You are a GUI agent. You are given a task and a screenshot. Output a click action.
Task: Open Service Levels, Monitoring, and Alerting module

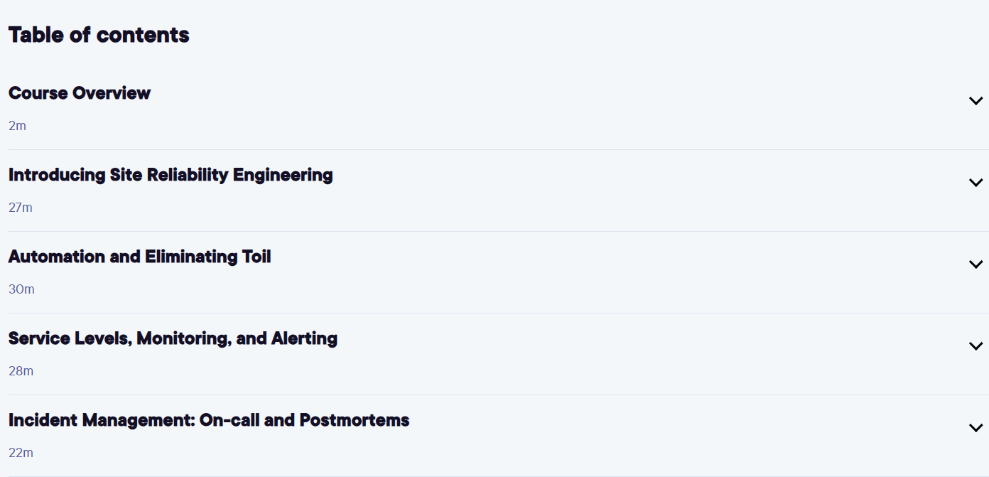coord(173,338)
